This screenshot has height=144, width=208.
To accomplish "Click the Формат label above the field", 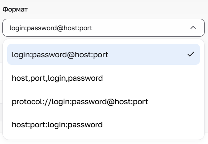I will [x=15, y=10].
